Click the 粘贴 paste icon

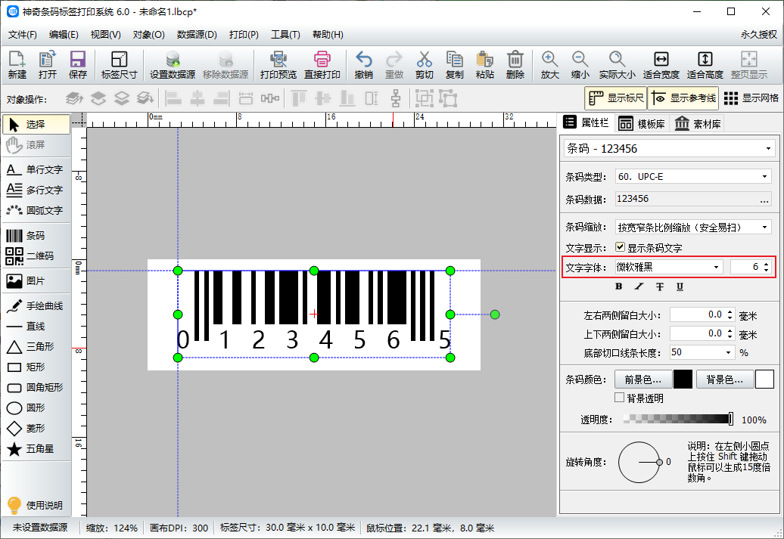point(484,65)
